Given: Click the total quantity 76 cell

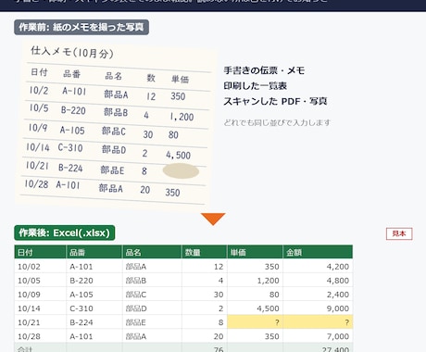Looking at the screenshot, I should [x=205, y=347].
